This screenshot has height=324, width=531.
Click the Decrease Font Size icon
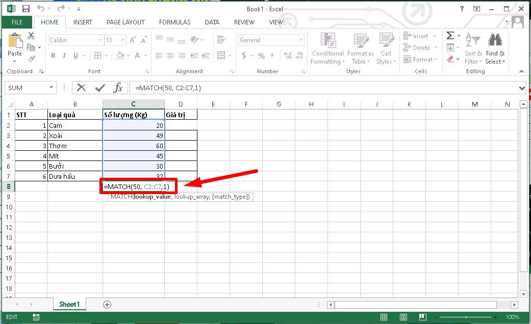(144, 40)
